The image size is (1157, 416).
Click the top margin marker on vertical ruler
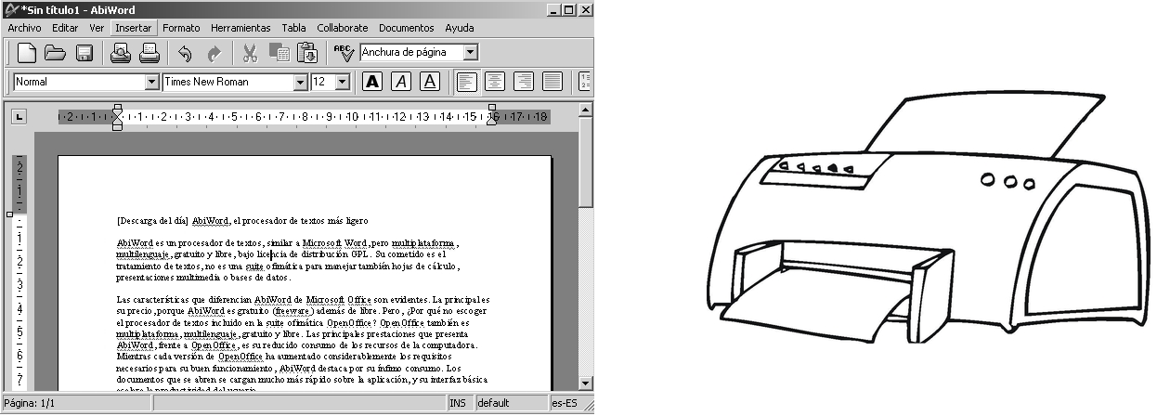pos(9,214)
